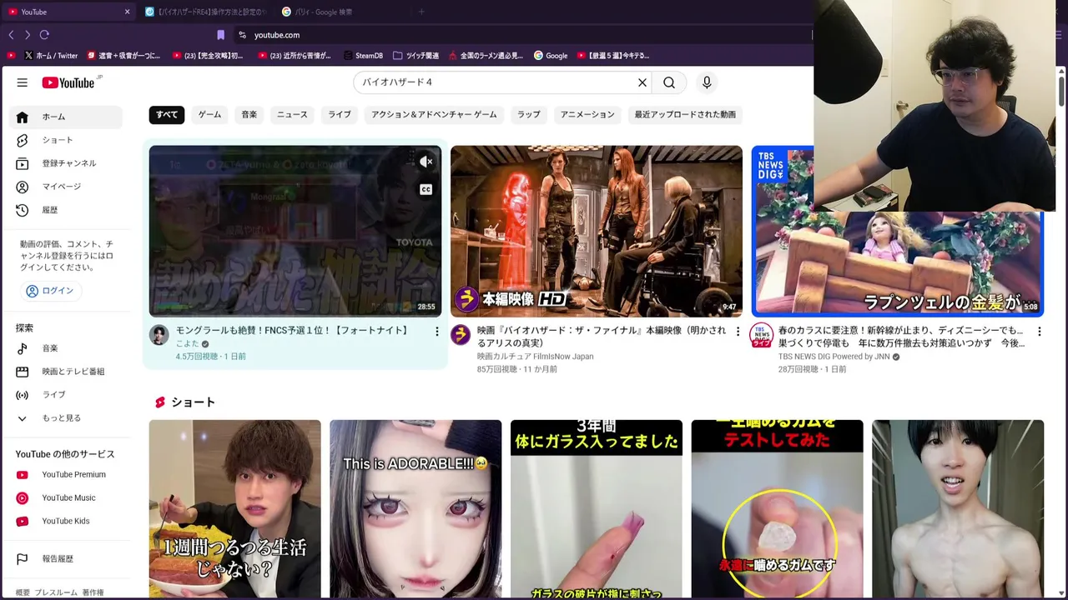
Task: Open the 1週間つるつる生活 short
Action: pos(235,508)
